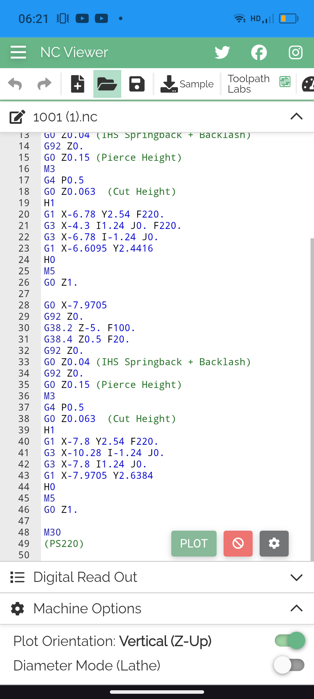
Task: Click the undo arrow icon
Action: click(x=15, y=84)
